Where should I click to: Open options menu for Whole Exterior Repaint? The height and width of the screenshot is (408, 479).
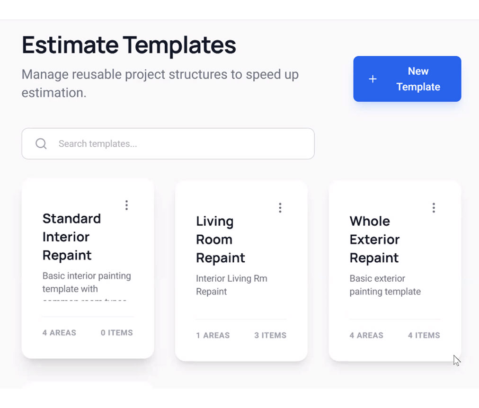[x=434, y=208]
